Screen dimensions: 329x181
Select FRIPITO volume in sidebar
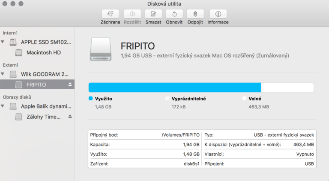click(36, 85)
